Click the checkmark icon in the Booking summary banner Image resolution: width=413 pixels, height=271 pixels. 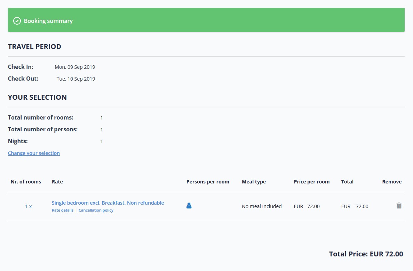tap(17, 21)
